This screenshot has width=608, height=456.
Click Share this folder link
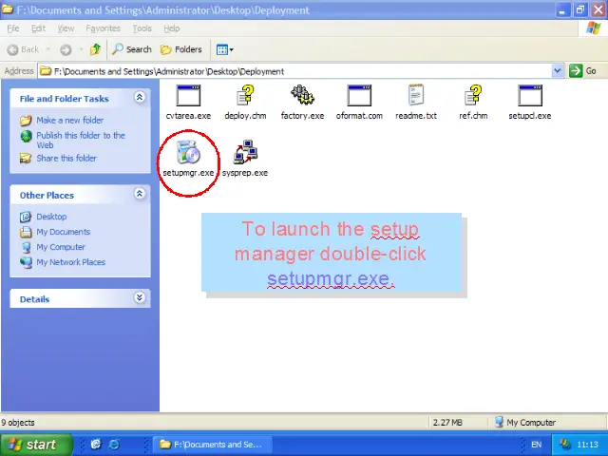[x=66, y=159]
